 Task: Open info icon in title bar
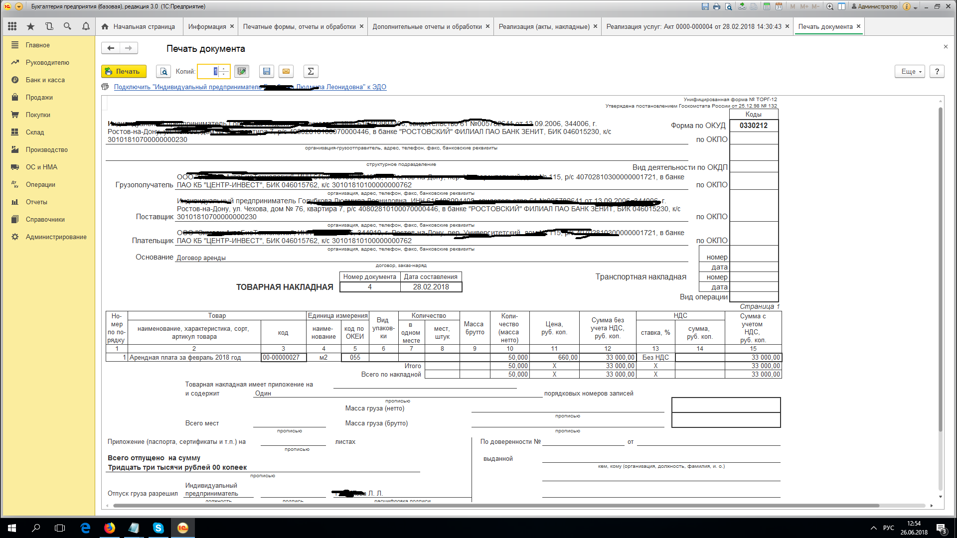pos(907,6)
